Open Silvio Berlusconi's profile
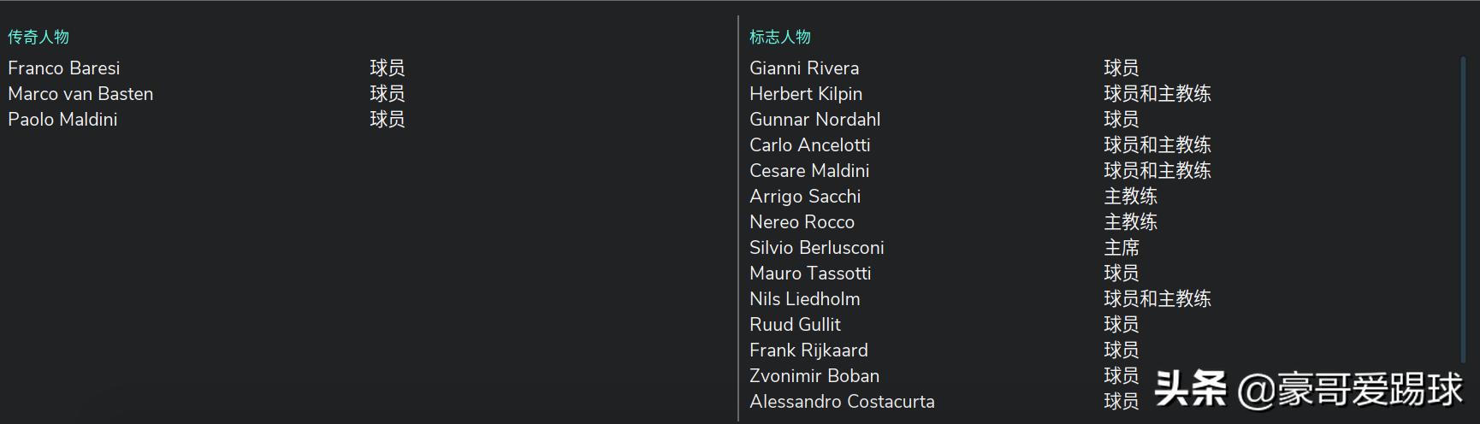The width and height of the screenshot is (1480, 424). 817,248
